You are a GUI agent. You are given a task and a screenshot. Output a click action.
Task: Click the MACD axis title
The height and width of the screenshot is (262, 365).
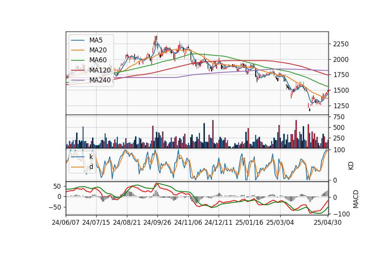356,199
